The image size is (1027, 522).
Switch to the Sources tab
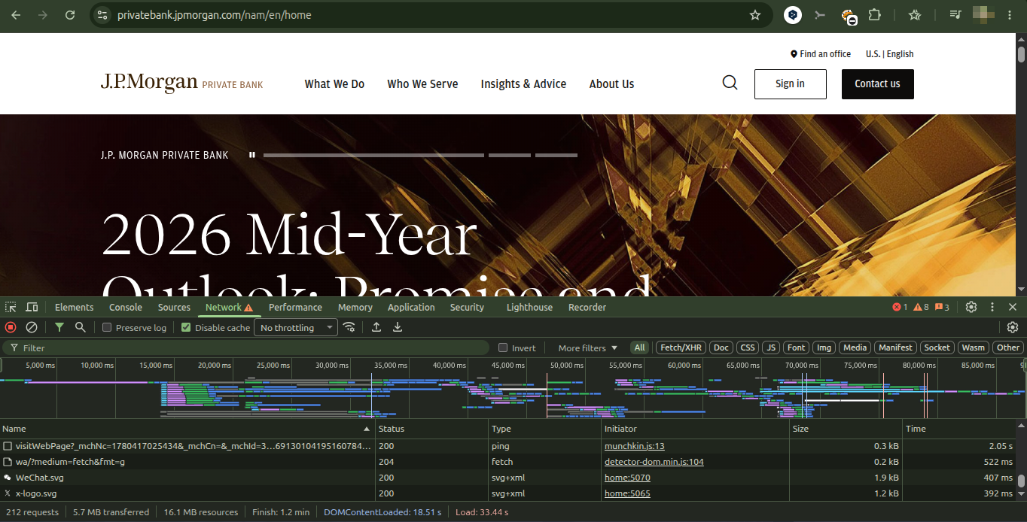[x=174, y=307]
